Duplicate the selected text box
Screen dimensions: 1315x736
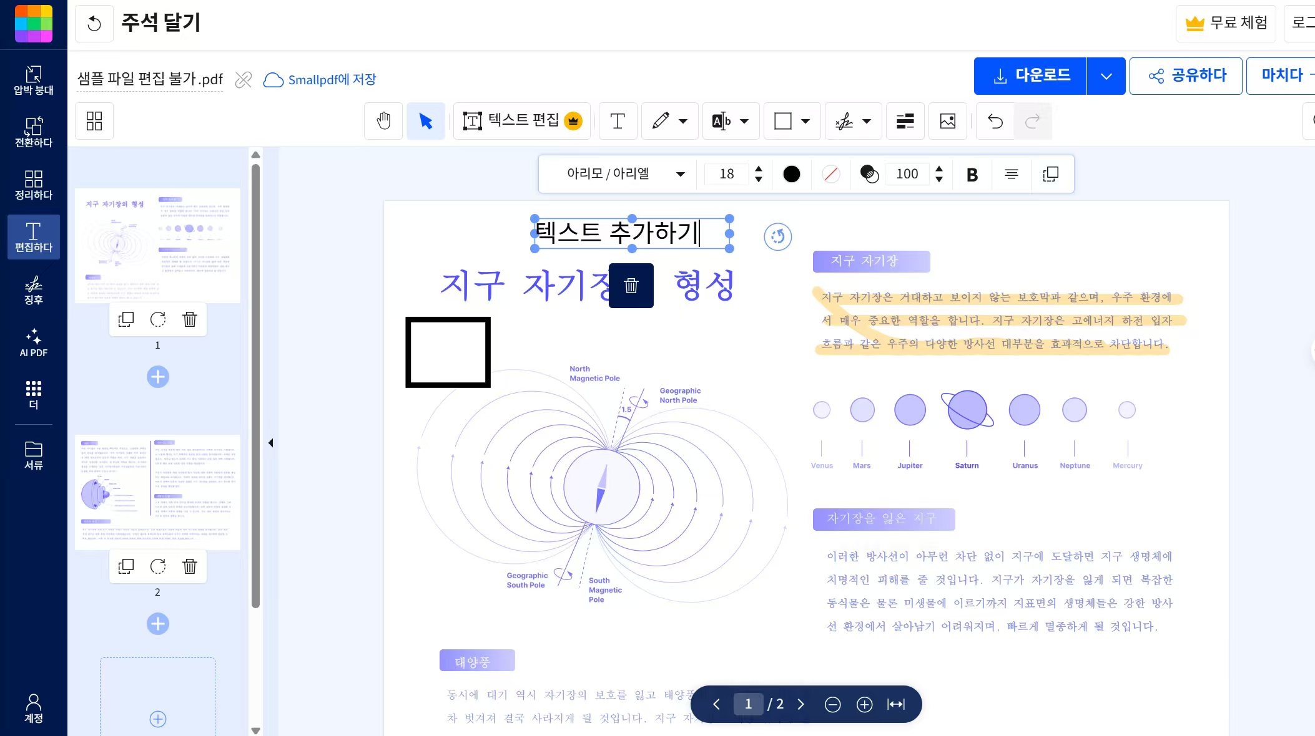(x=1051, y=174)
